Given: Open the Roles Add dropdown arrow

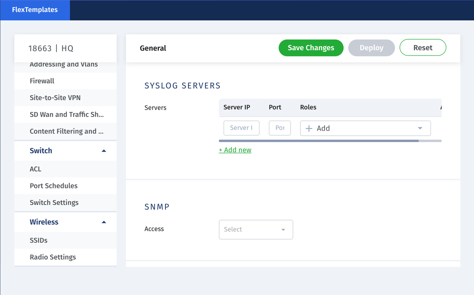Looking at the screenshot, I should pyautogui.click(x=420, y=128).
